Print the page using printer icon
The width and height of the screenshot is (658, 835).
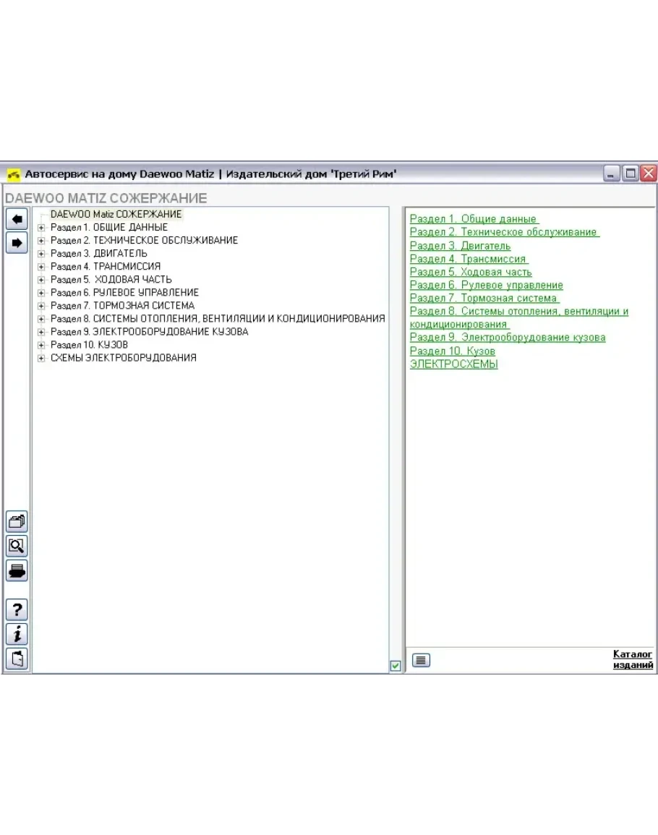click(17, 570)
